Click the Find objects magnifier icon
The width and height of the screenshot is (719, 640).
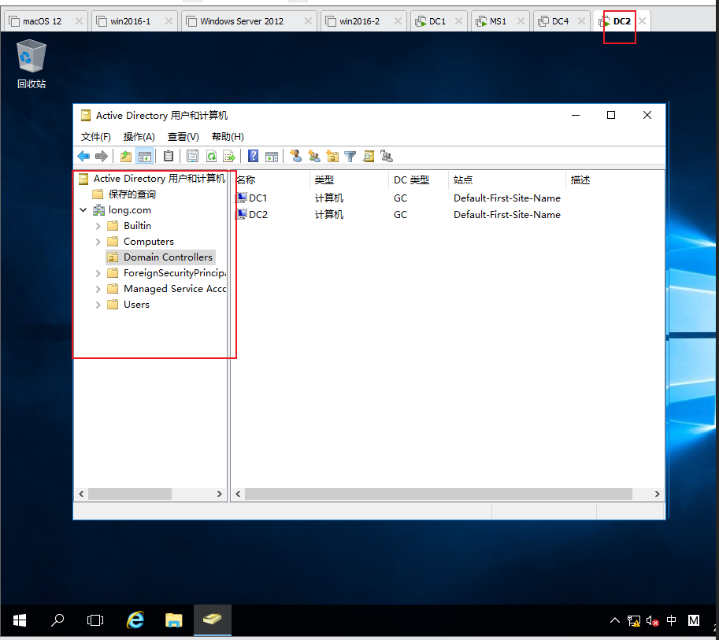(x=369, y=157)
